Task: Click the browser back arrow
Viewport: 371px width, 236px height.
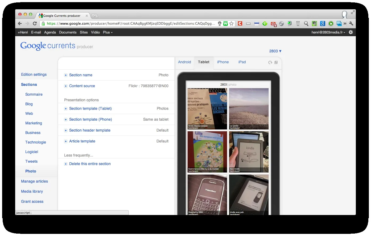Action: (x=20, y=23)
